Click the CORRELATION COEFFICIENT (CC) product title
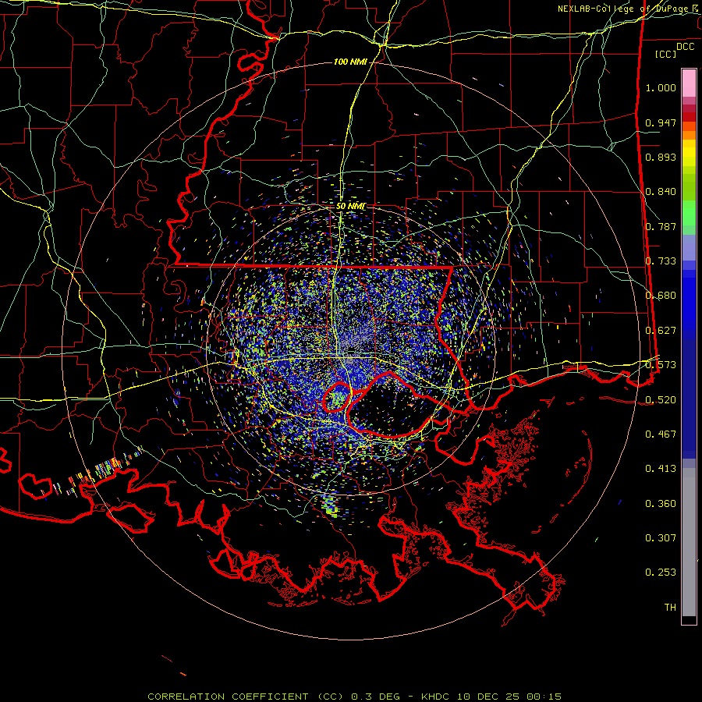 pos(246,697)
